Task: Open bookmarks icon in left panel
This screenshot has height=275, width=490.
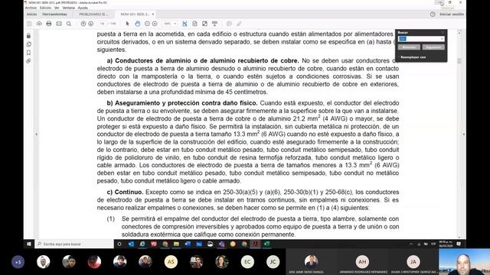Action: coord(29,53)
